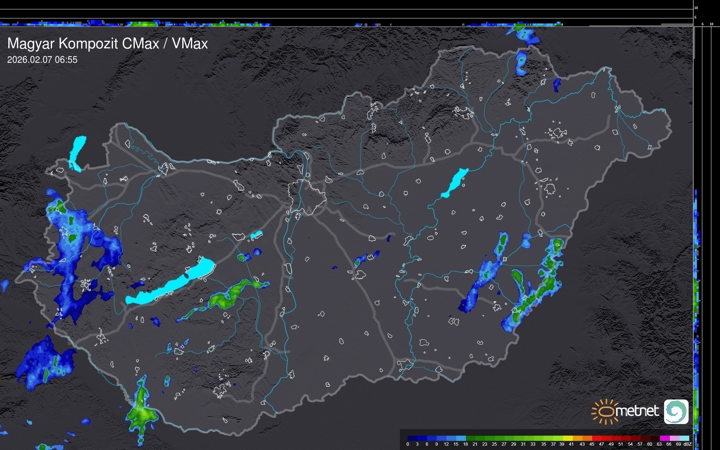720x450 pixels.
Task: Click the light cyan 69 dBZ swatch
Action: pyautogui.click(x=684, y=438)
